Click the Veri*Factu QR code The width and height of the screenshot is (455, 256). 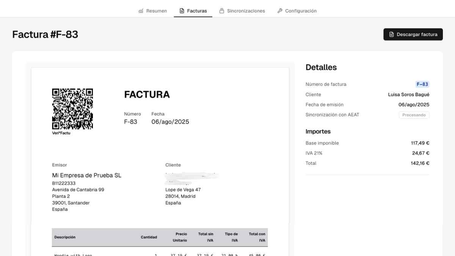[72, 109]
